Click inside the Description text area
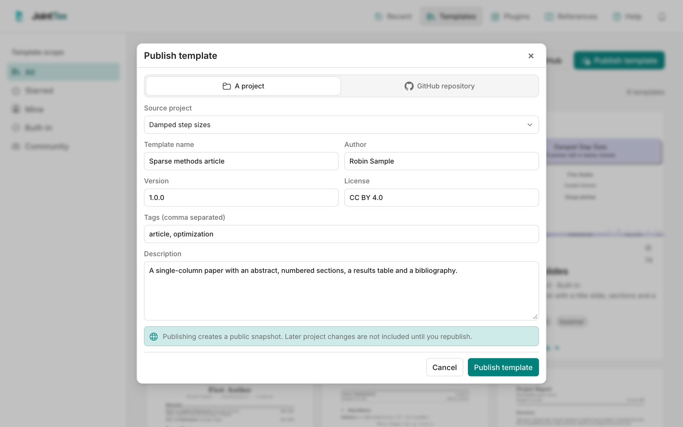The width and height of the screenshot is (683, 427). click(341, 291)
